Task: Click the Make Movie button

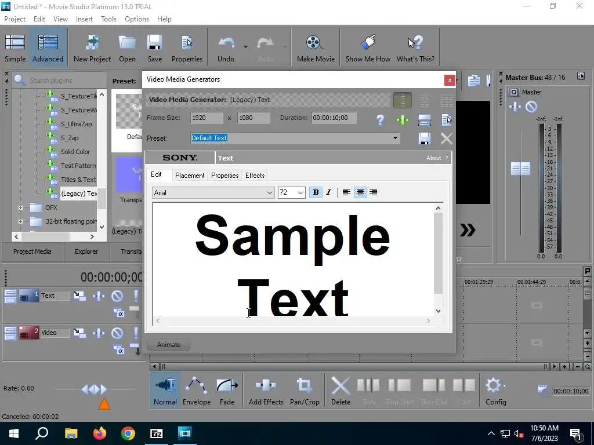Action: click(316, 48)
